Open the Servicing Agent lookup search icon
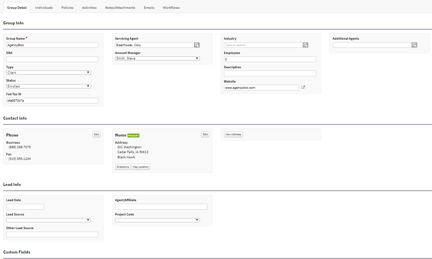 tap(197, 45)
